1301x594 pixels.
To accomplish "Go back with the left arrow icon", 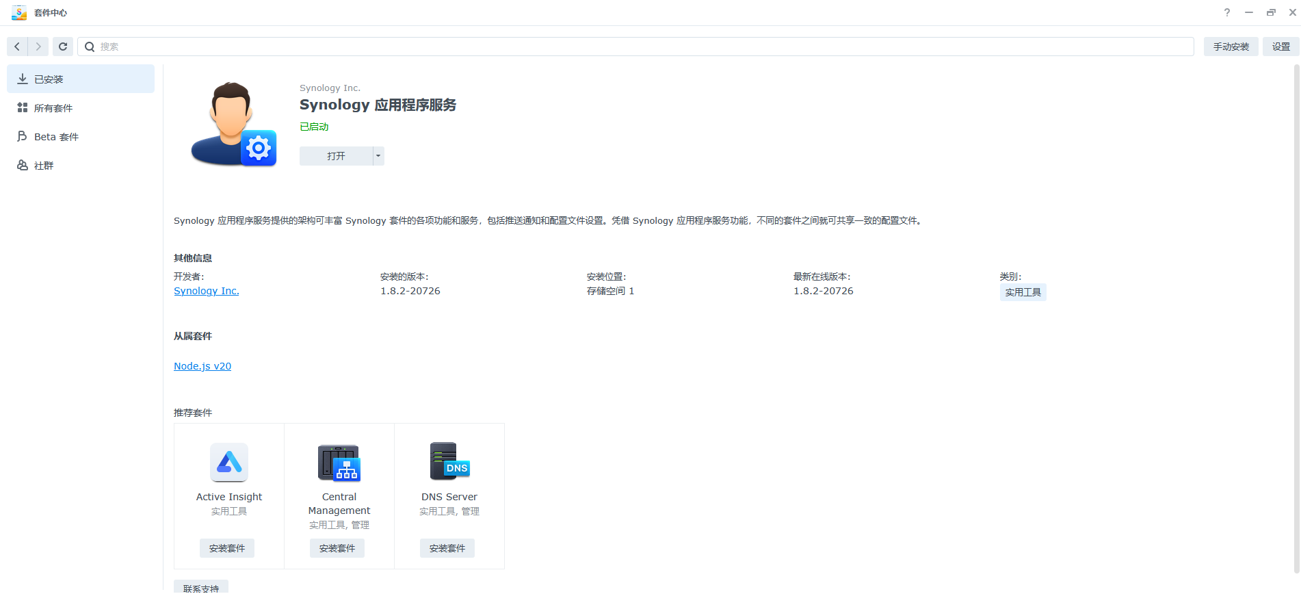I will (17, 47).
